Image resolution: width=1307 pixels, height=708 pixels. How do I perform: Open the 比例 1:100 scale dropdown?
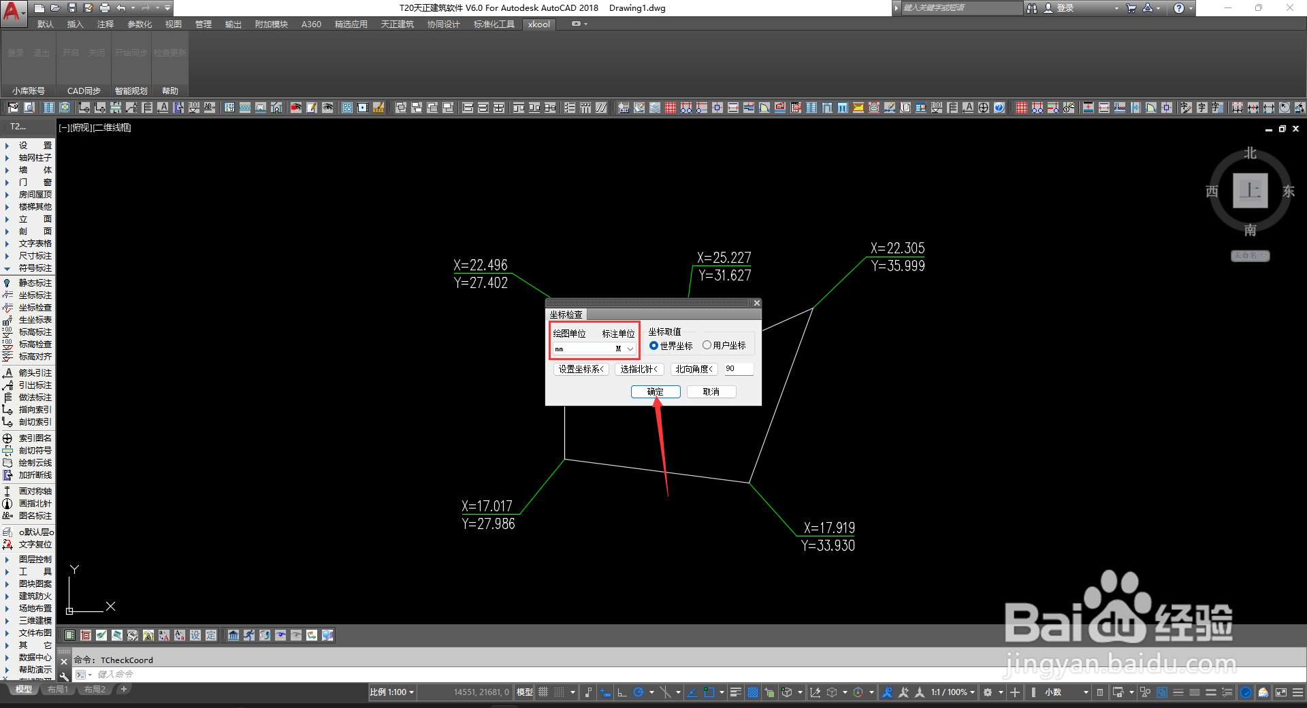click(x=391, y=692)
